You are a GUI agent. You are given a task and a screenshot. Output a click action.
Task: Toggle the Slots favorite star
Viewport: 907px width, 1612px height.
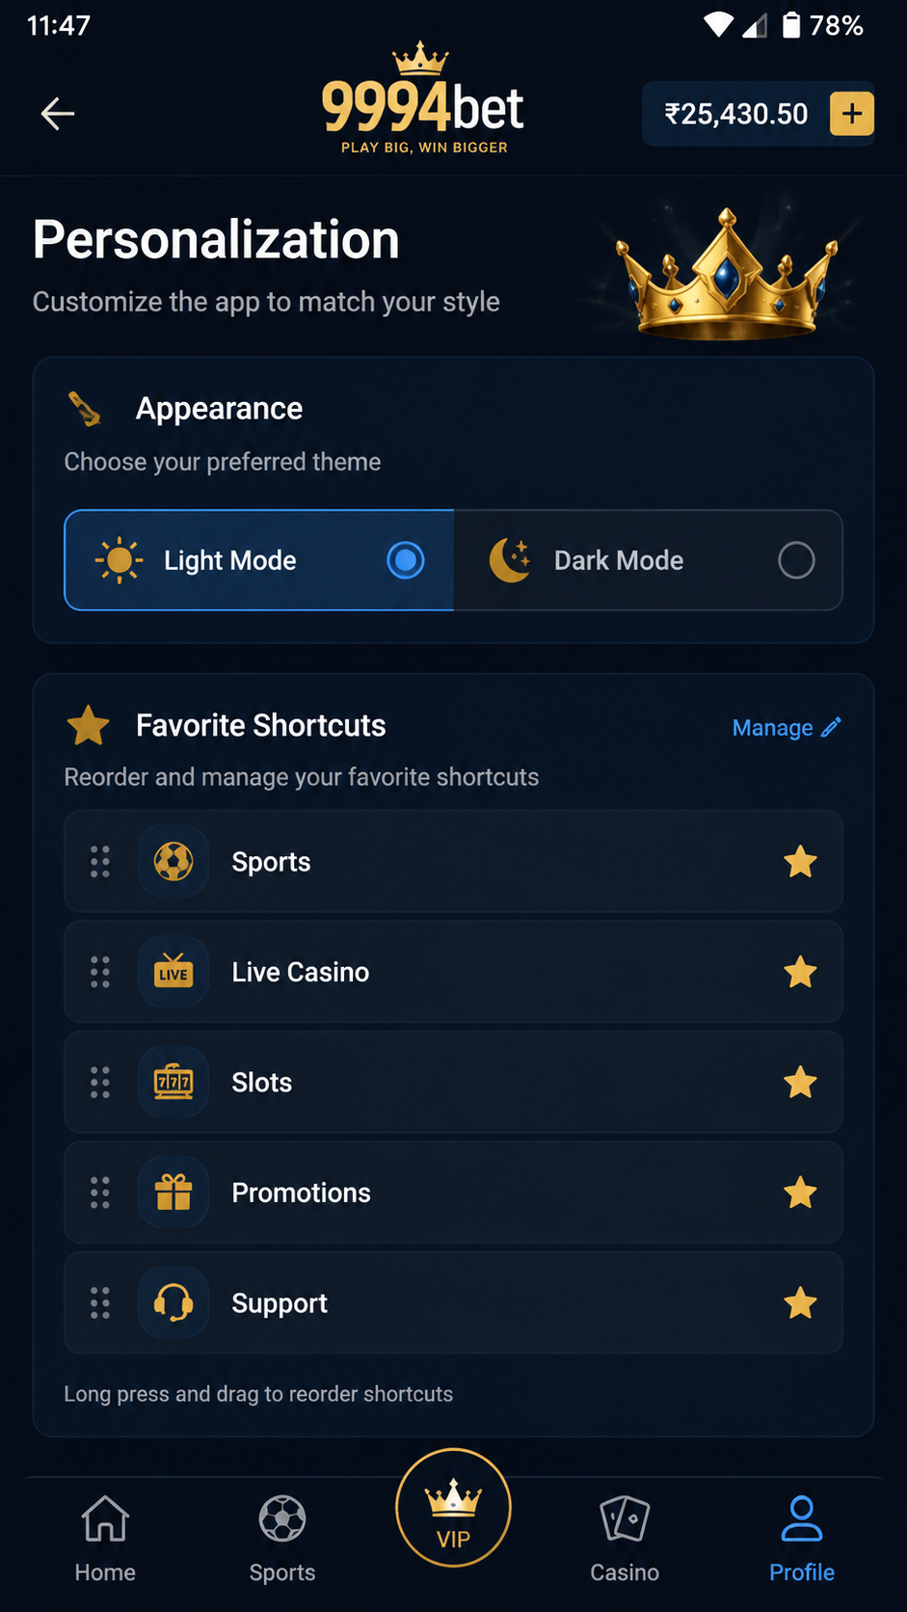[x=800, y=1083]
